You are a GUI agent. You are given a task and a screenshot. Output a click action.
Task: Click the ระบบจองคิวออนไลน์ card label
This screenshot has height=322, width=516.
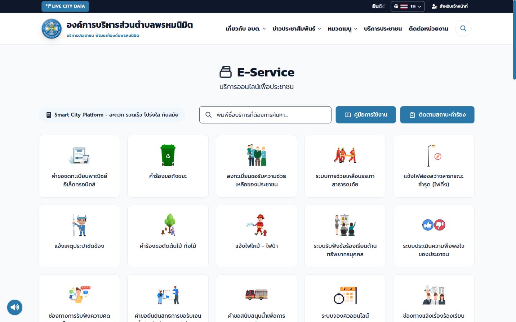(345, 316)
